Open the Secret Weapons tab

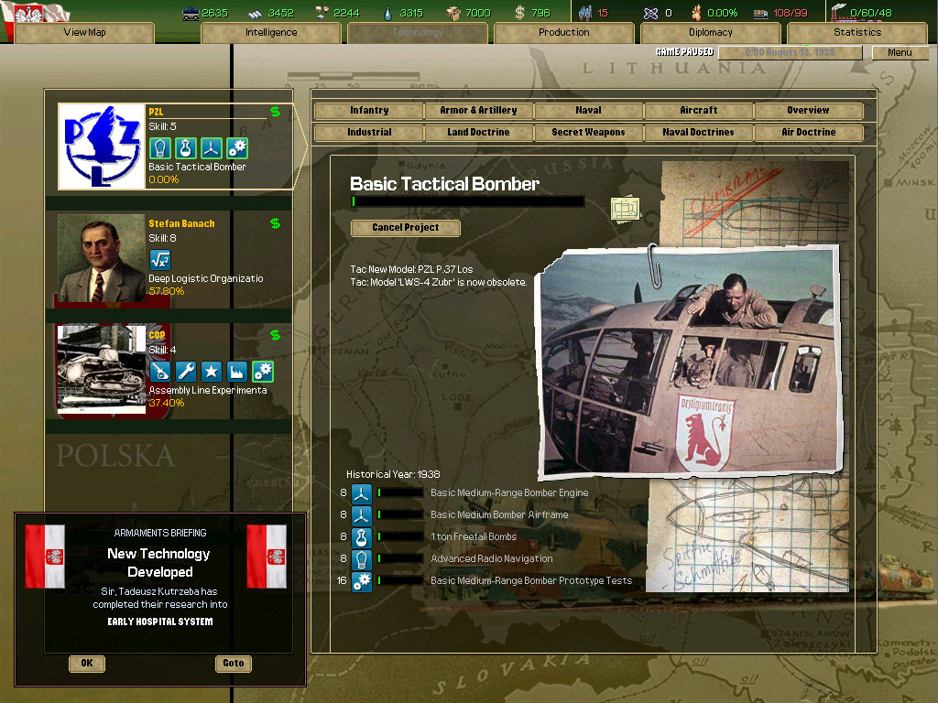pos(589,132)
